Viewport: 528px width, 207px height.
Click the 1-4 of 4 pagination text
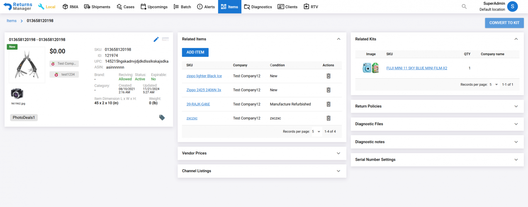330,132
